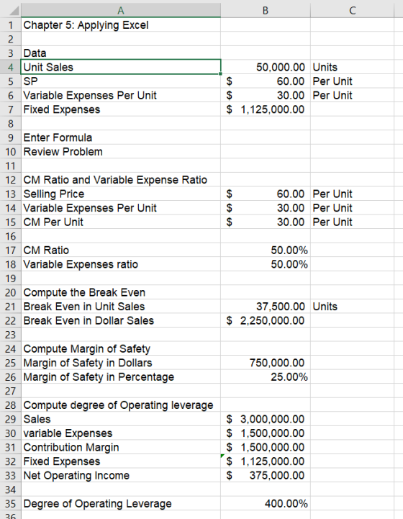
Task: Click the '$ 3,000,000.00' sales value
Action: pyautogui.click(x=266, y=419)
